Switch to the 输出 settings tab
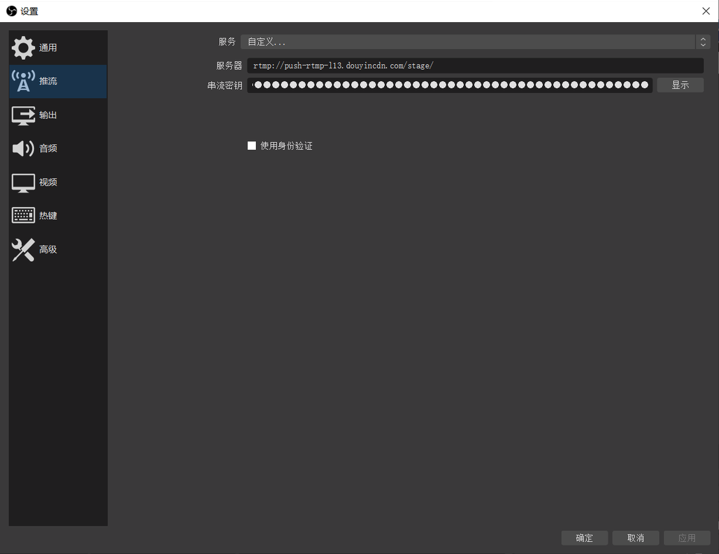 pyautogui.click(x=58, y=115)
